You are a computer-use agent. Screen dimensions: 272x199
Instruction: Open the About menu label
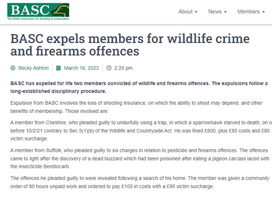pos(186,11)
